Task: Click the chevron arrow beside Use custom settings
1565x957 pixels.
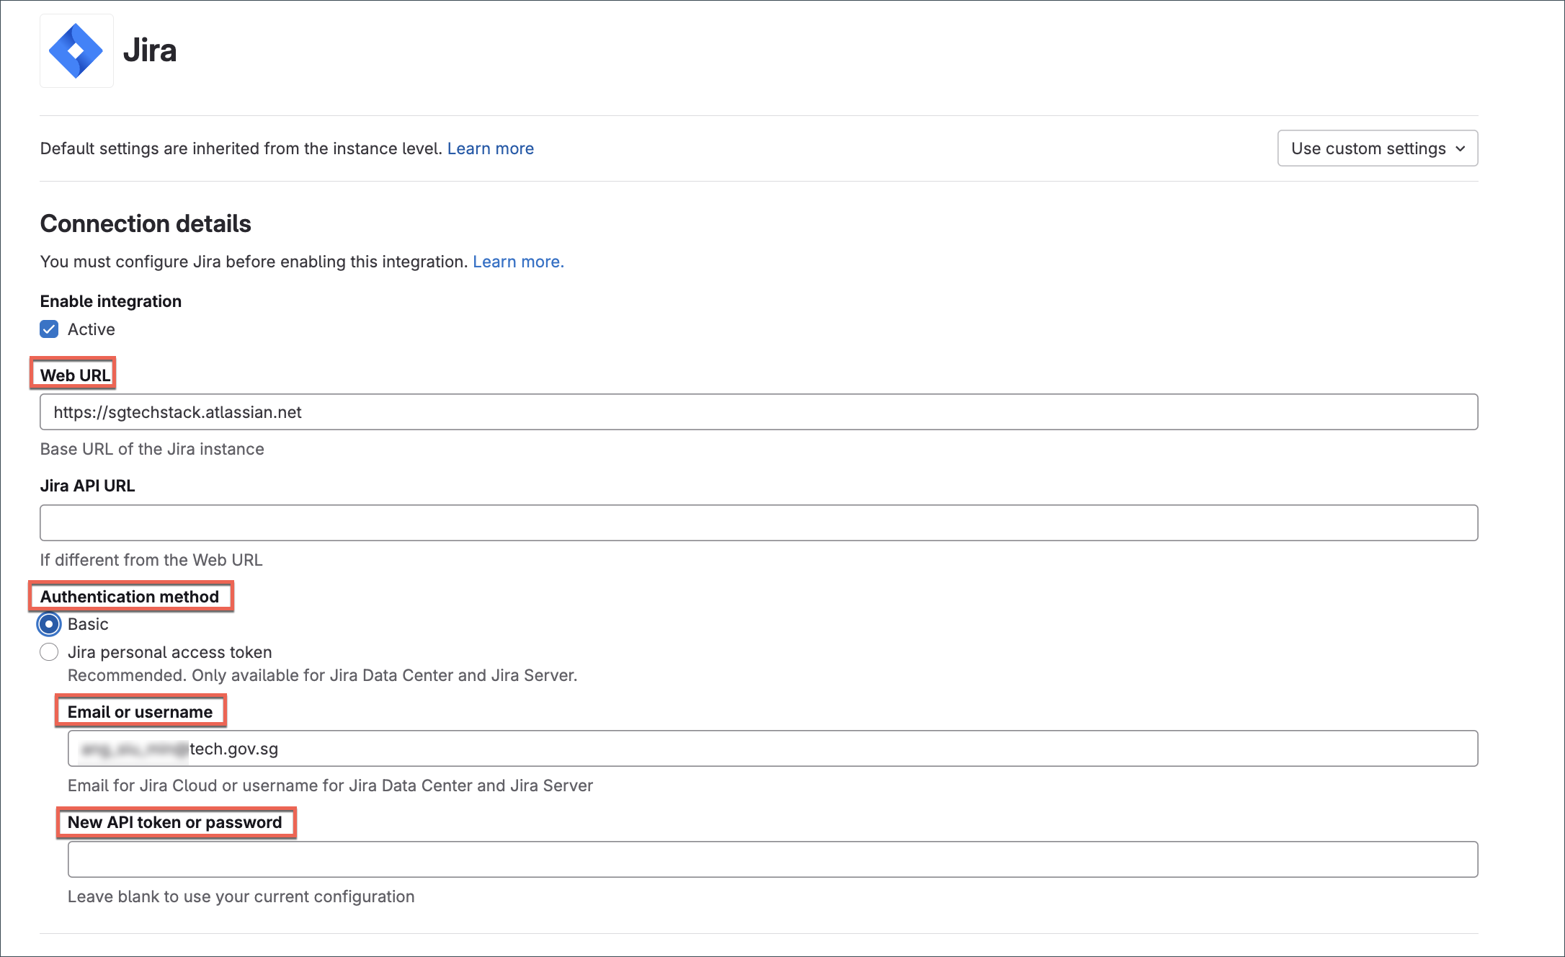Action: [x=1461, y=149]
